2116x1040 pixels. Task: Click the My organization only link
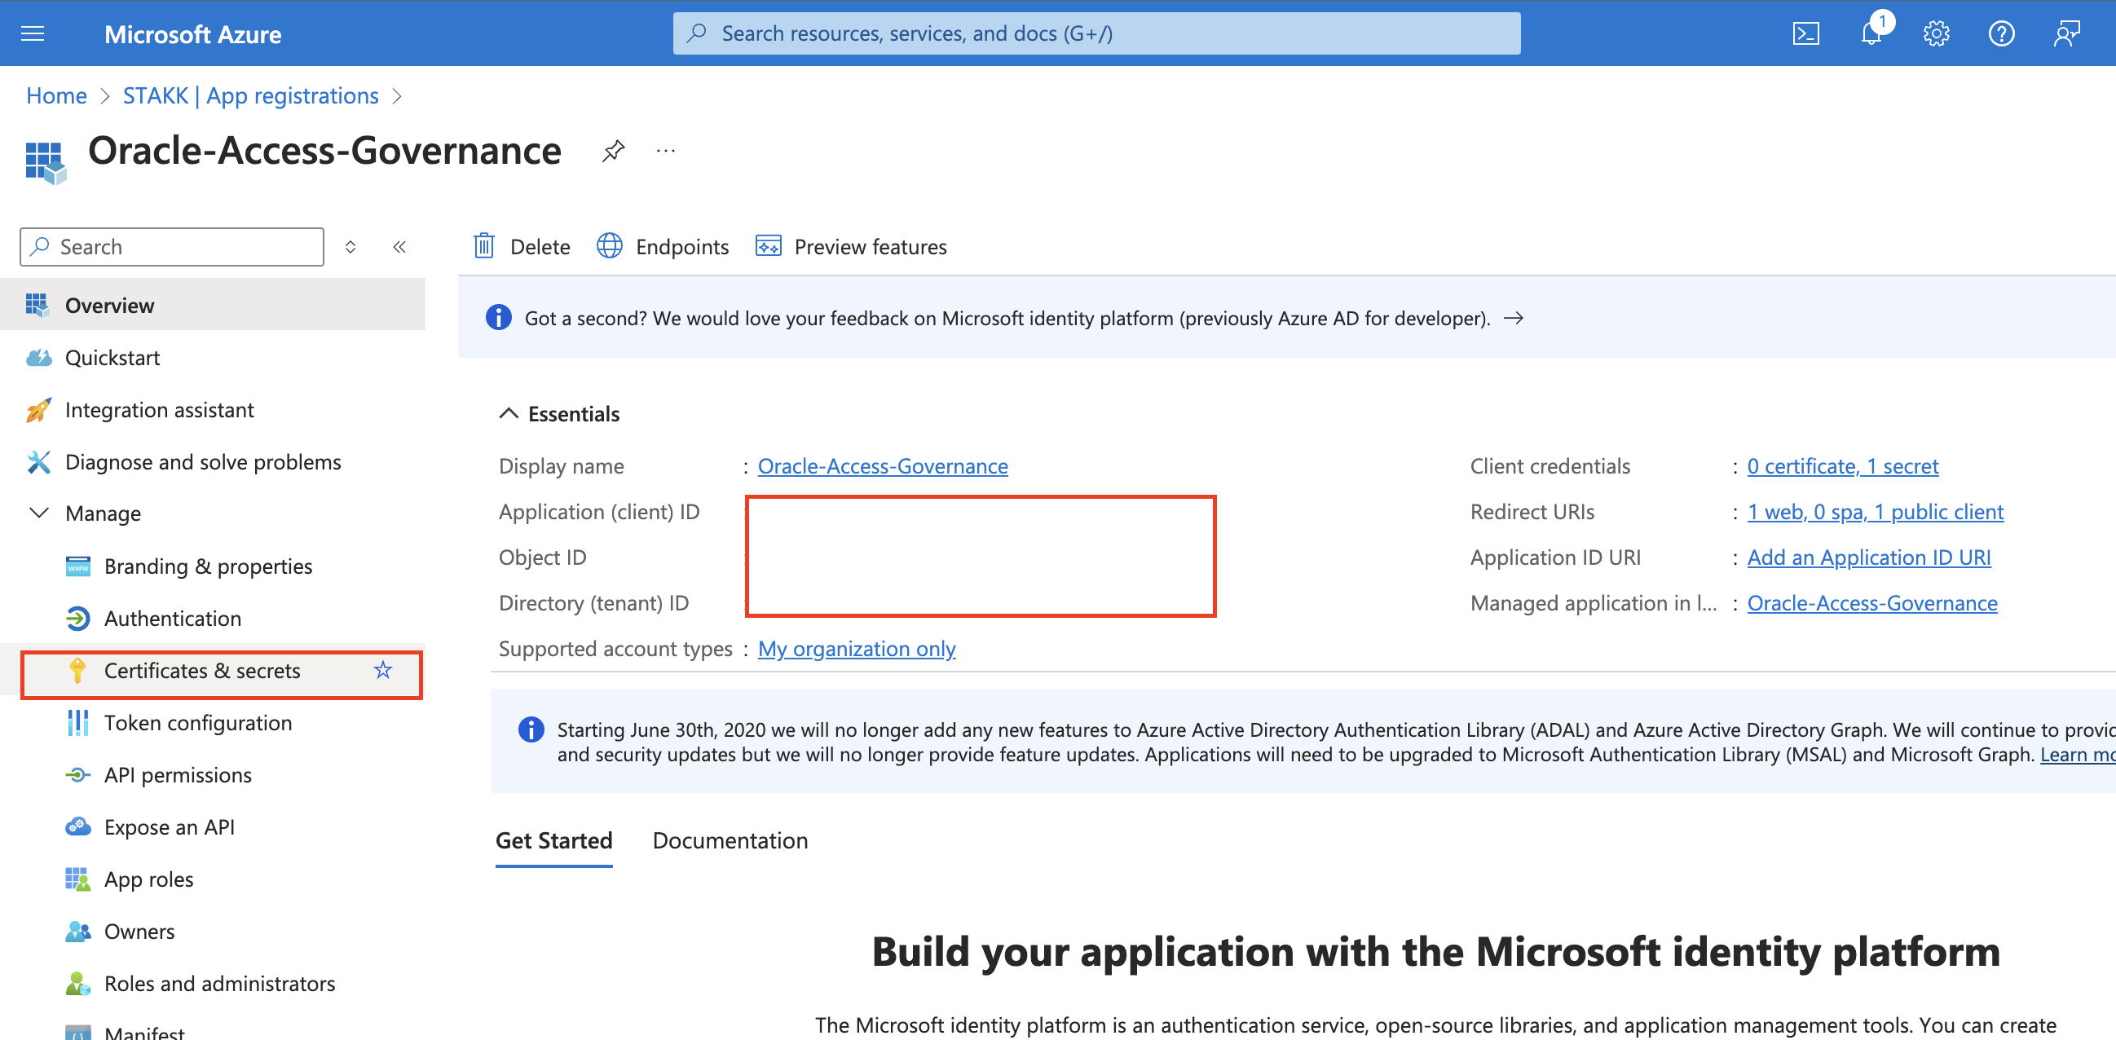[857, 648]
